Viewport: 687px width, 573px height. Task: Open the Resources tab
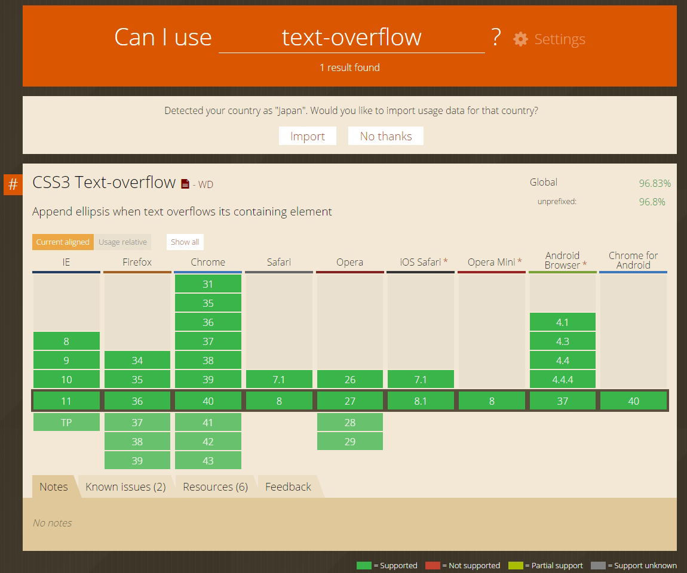215,486
